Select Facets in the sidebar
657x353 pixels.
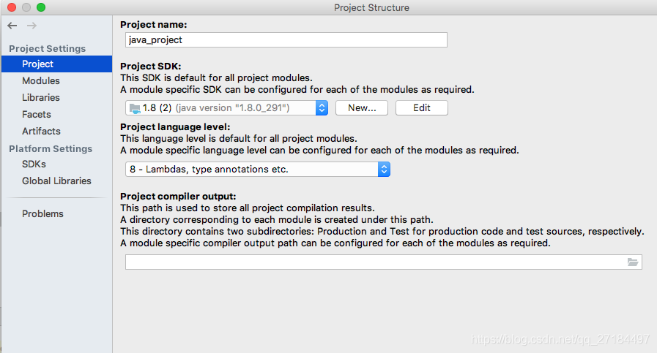(37, 115)
